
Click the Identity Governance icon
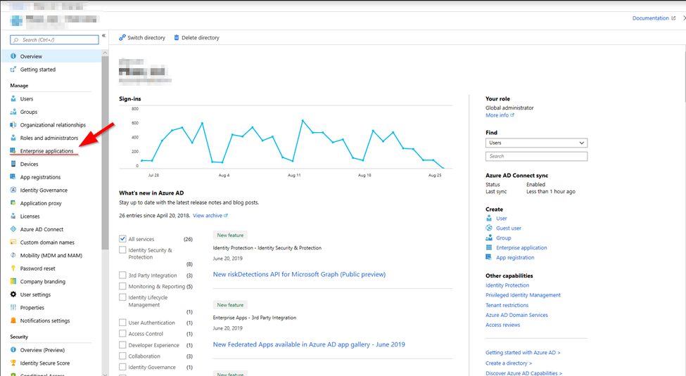point(13,190)
